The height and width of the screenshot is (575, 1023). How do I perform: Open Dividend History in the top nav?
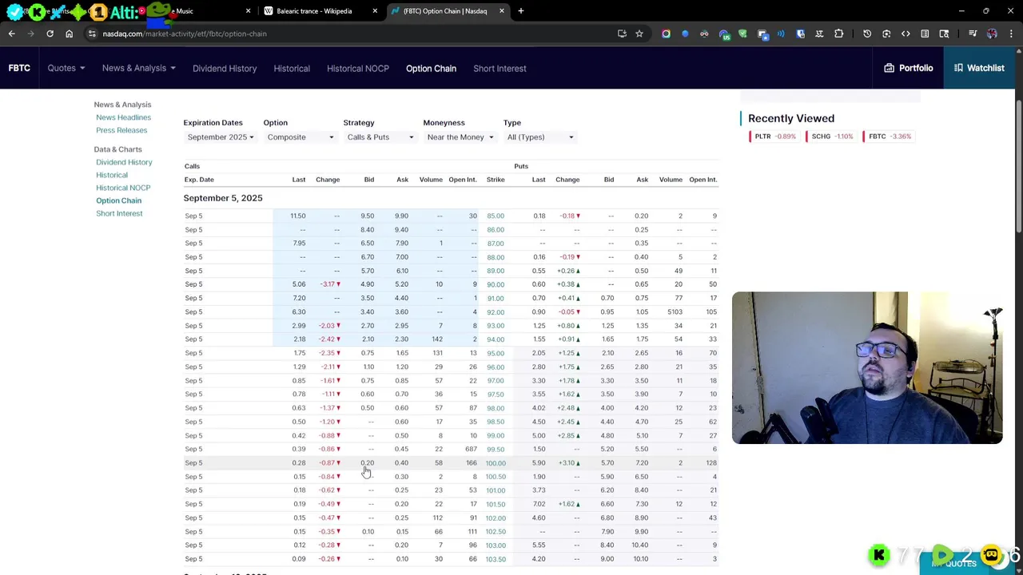click(x=225, y=68)
